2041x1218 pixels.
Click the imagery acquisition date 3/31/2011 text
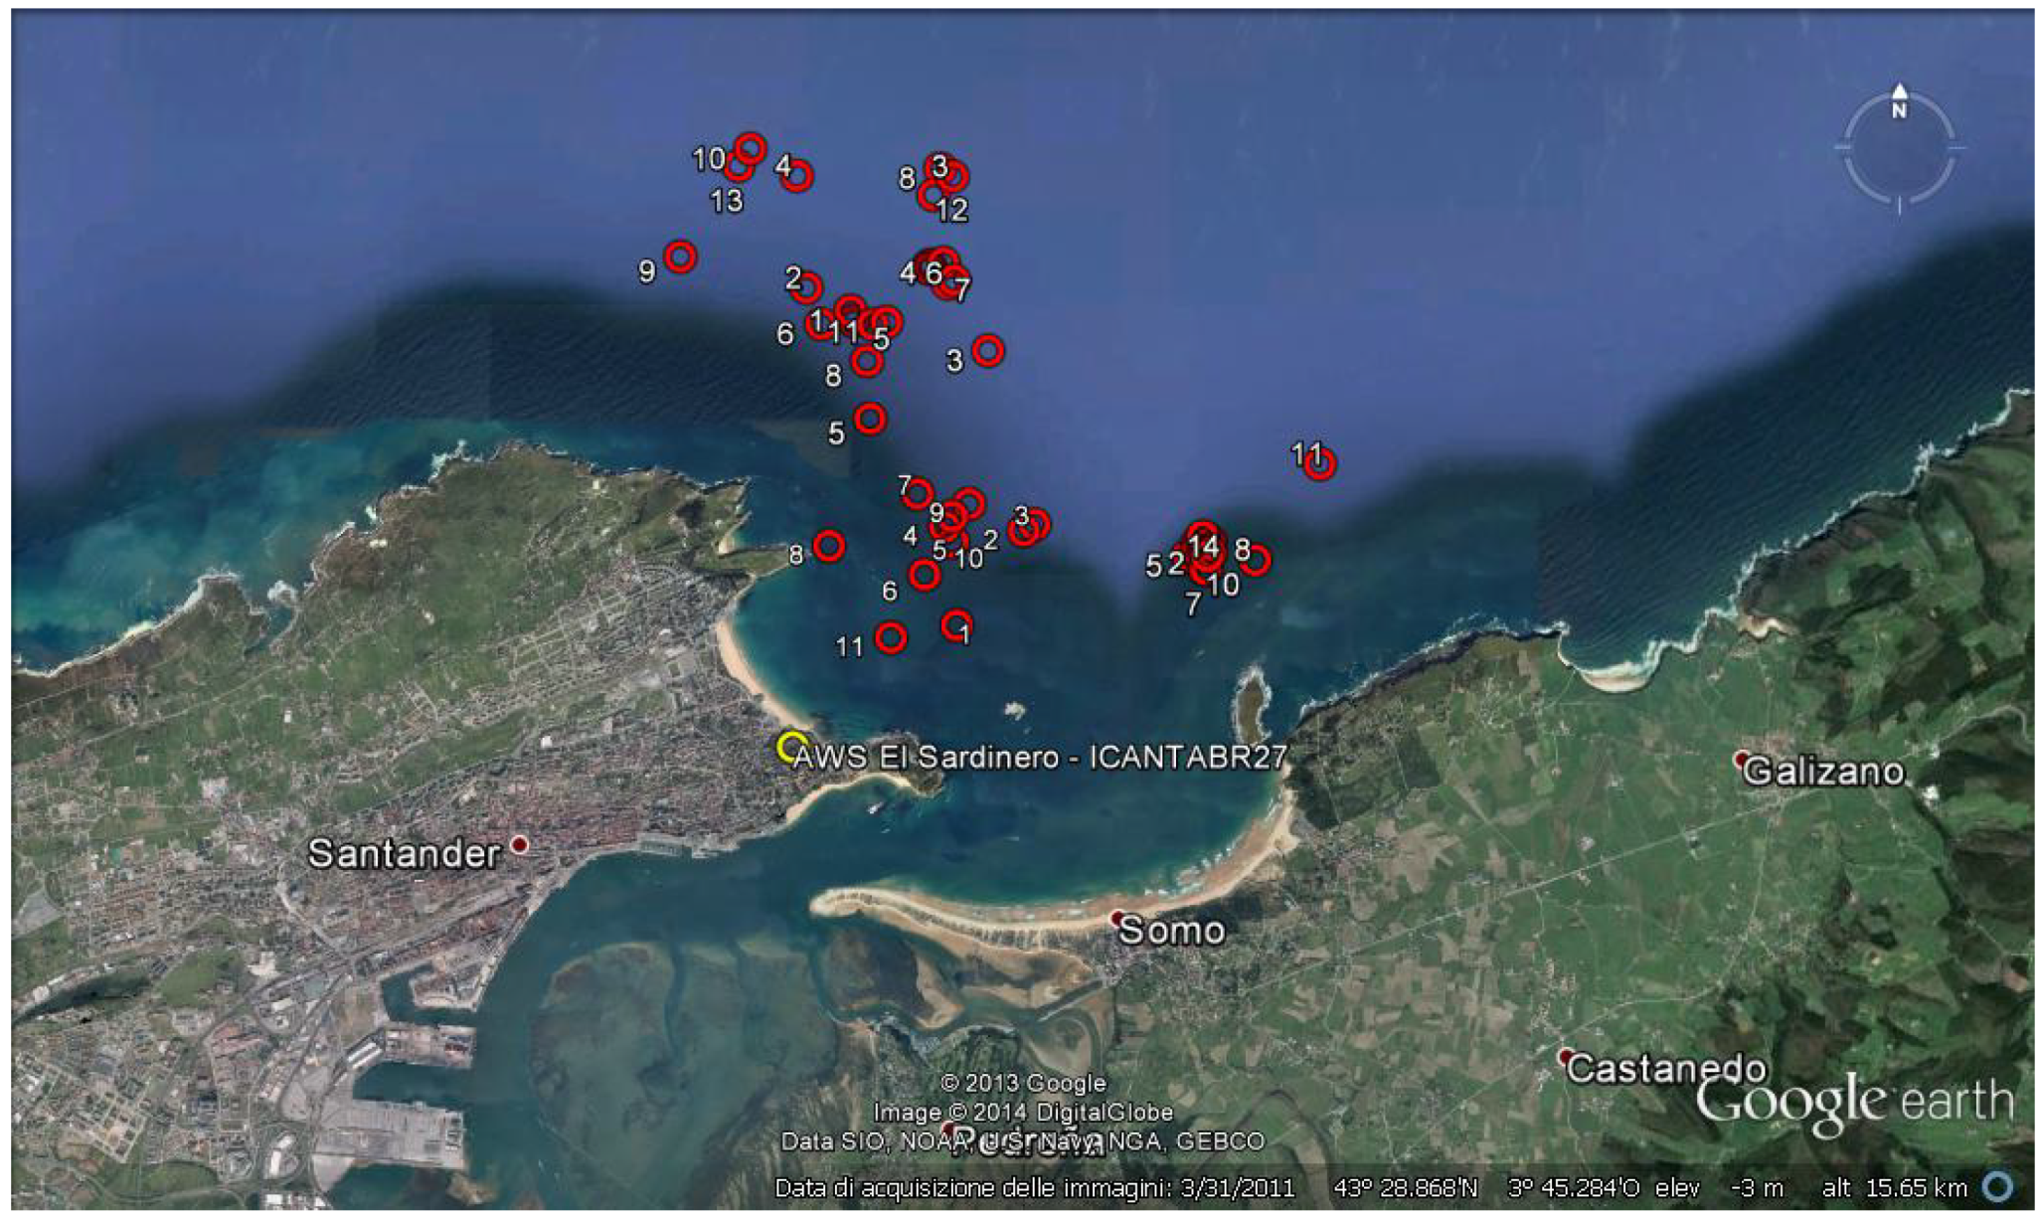pyautogui.click(x=1237, y=1188)
